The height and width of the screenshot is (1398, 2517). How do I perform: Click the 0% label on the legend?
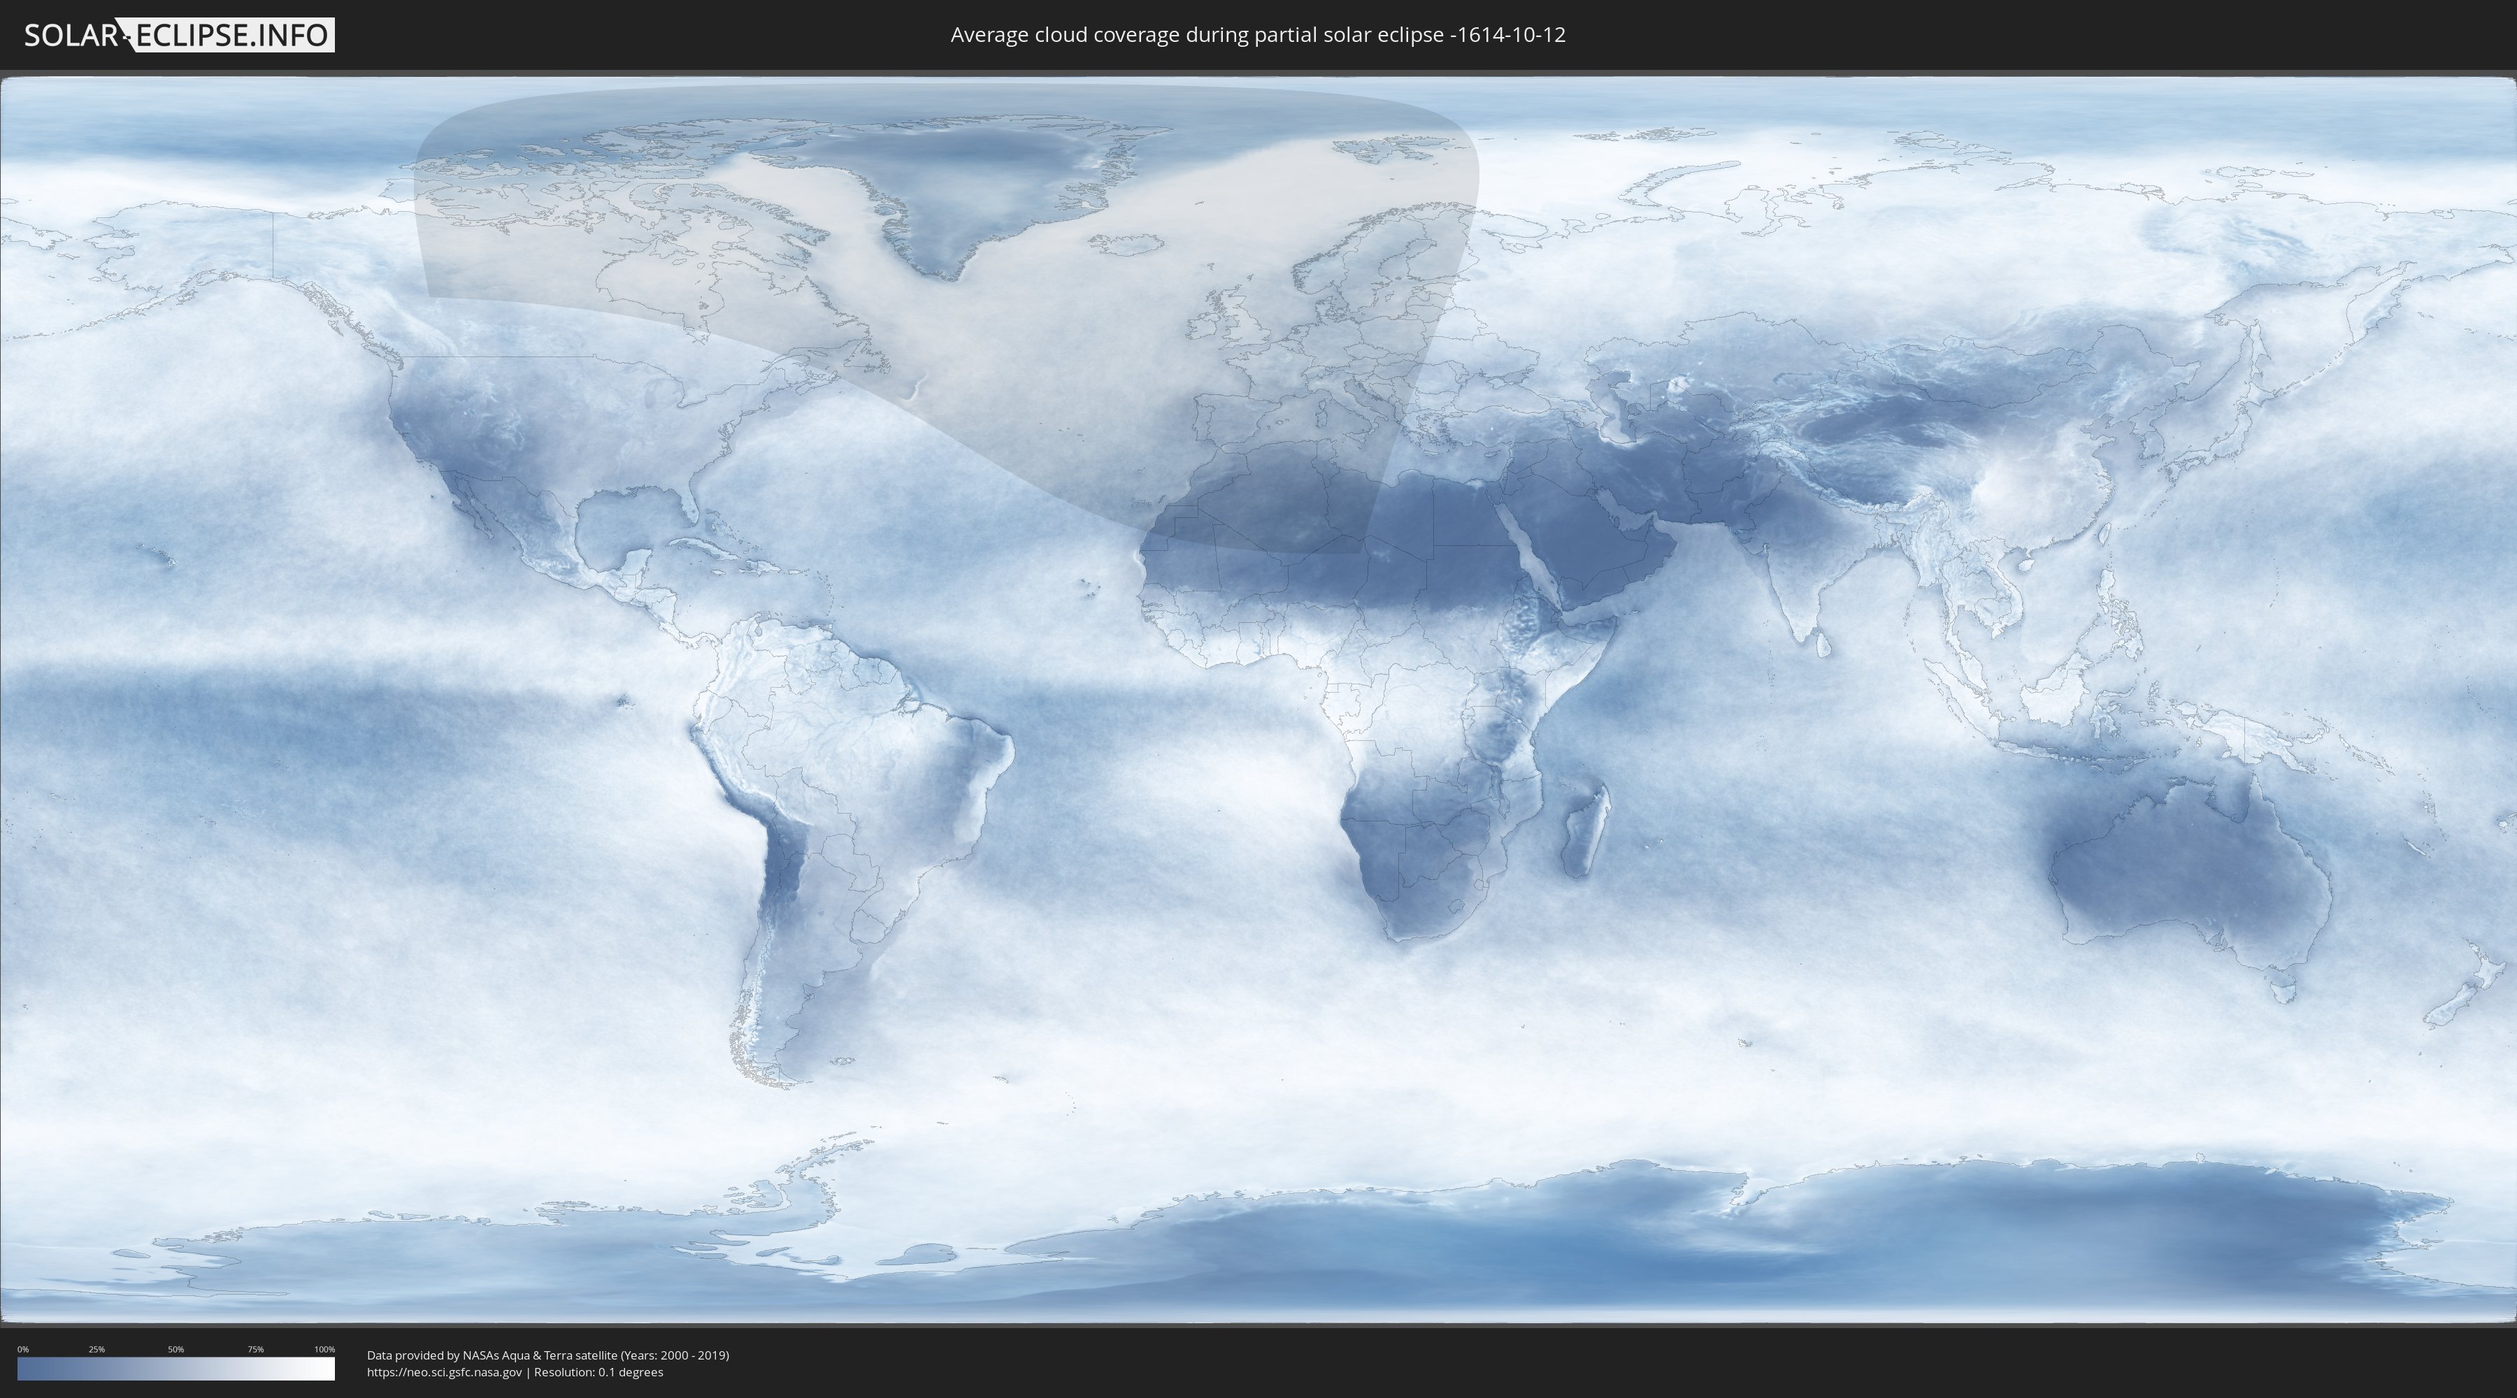coord(22,1349)
